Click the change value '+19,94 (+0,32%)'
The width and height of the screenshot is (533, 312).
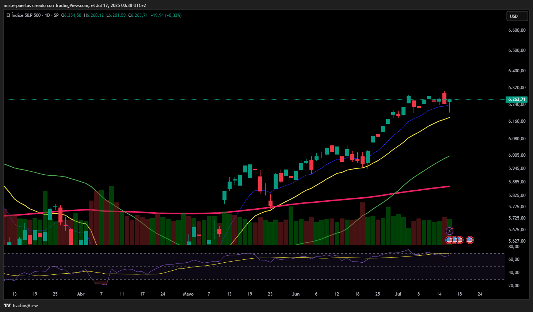(x=166, y=15)
